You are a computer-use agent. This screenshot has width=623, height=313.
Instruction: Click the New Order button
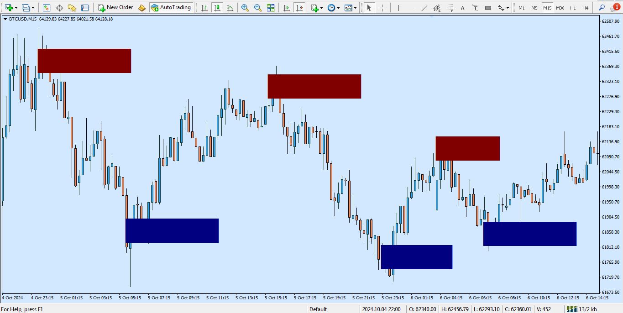[x=115, y=8]
